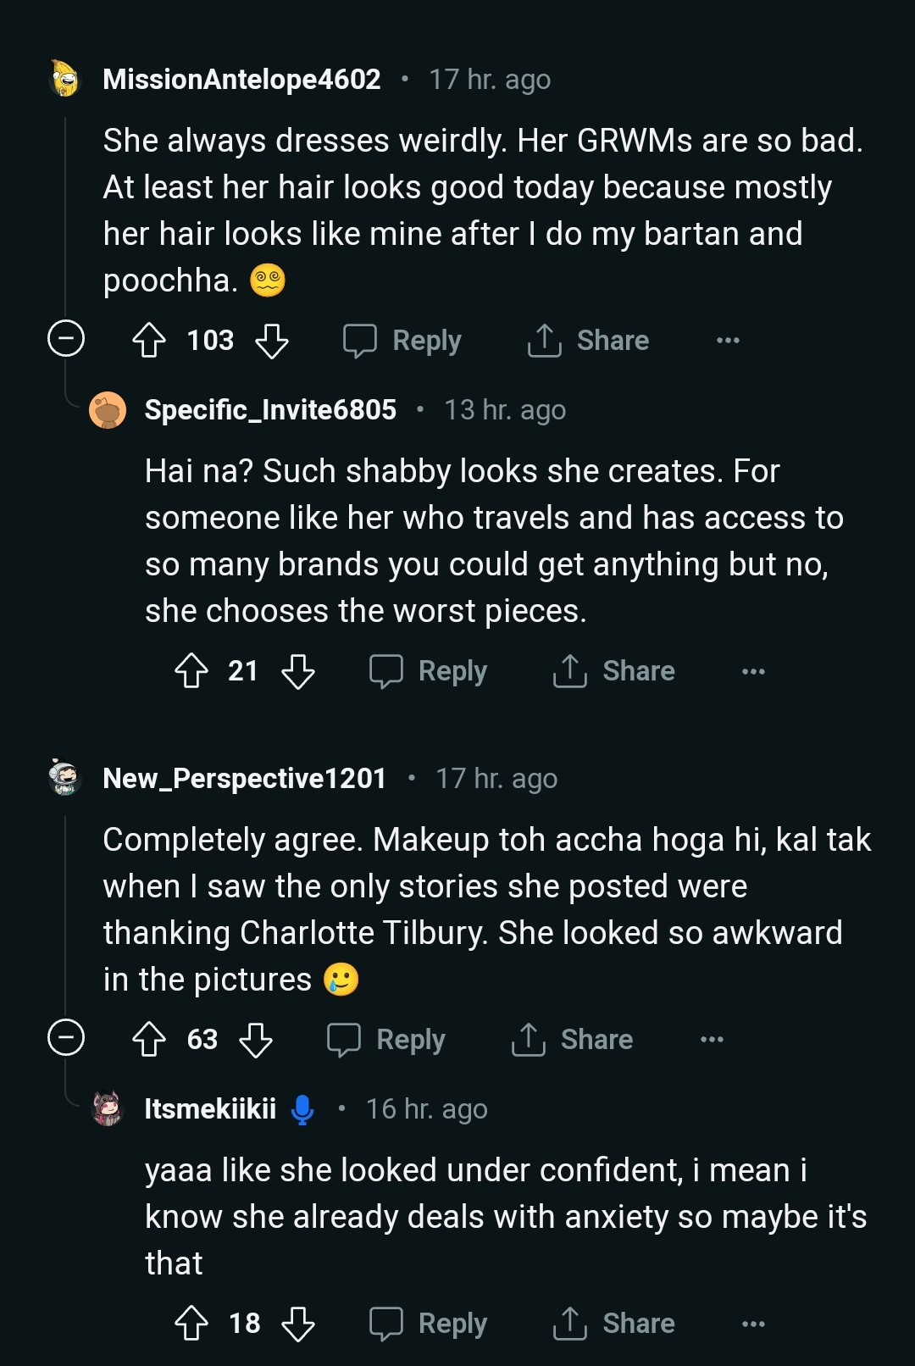Image resolution: width=915 pixels, height=1366 pixels.
Task: Downvote Itsmekiikii's reply
Action: pos(298,1324)
